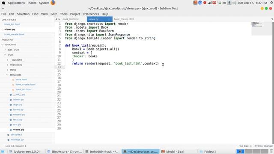The image size is (274, 154).
Task: Select book_create.html under Open Files
Action: click(x=14, y=34)
